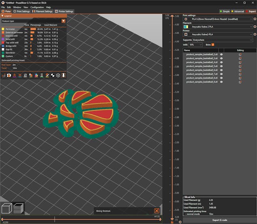Open the 3D editor view cube icon
Screen dimensions: 257x224
6,209
